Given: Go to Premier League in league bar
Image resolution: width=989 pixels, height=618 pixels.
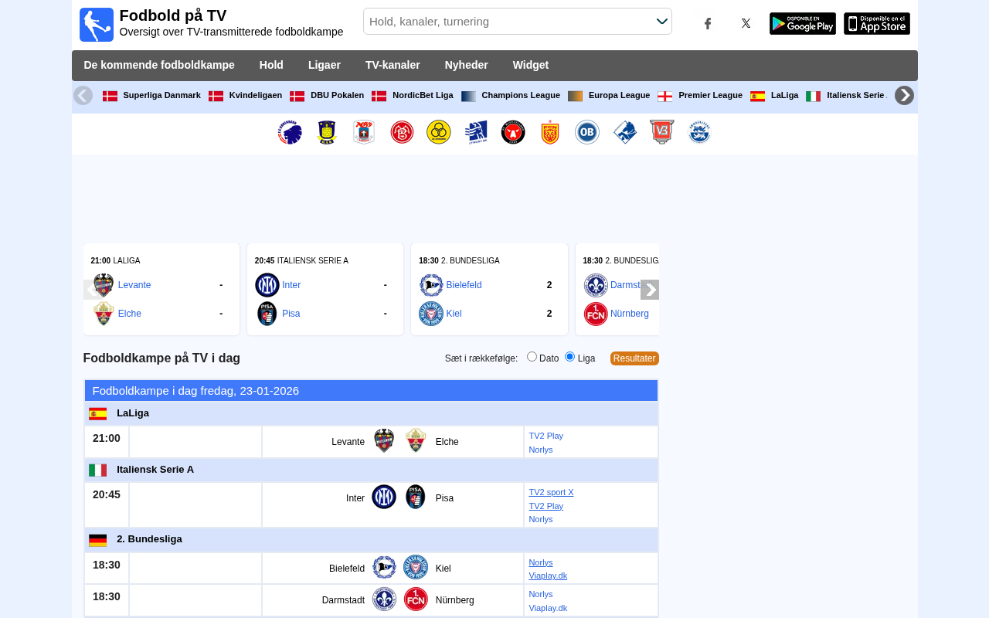Looking at the screenshot, I should pos(709,96).
